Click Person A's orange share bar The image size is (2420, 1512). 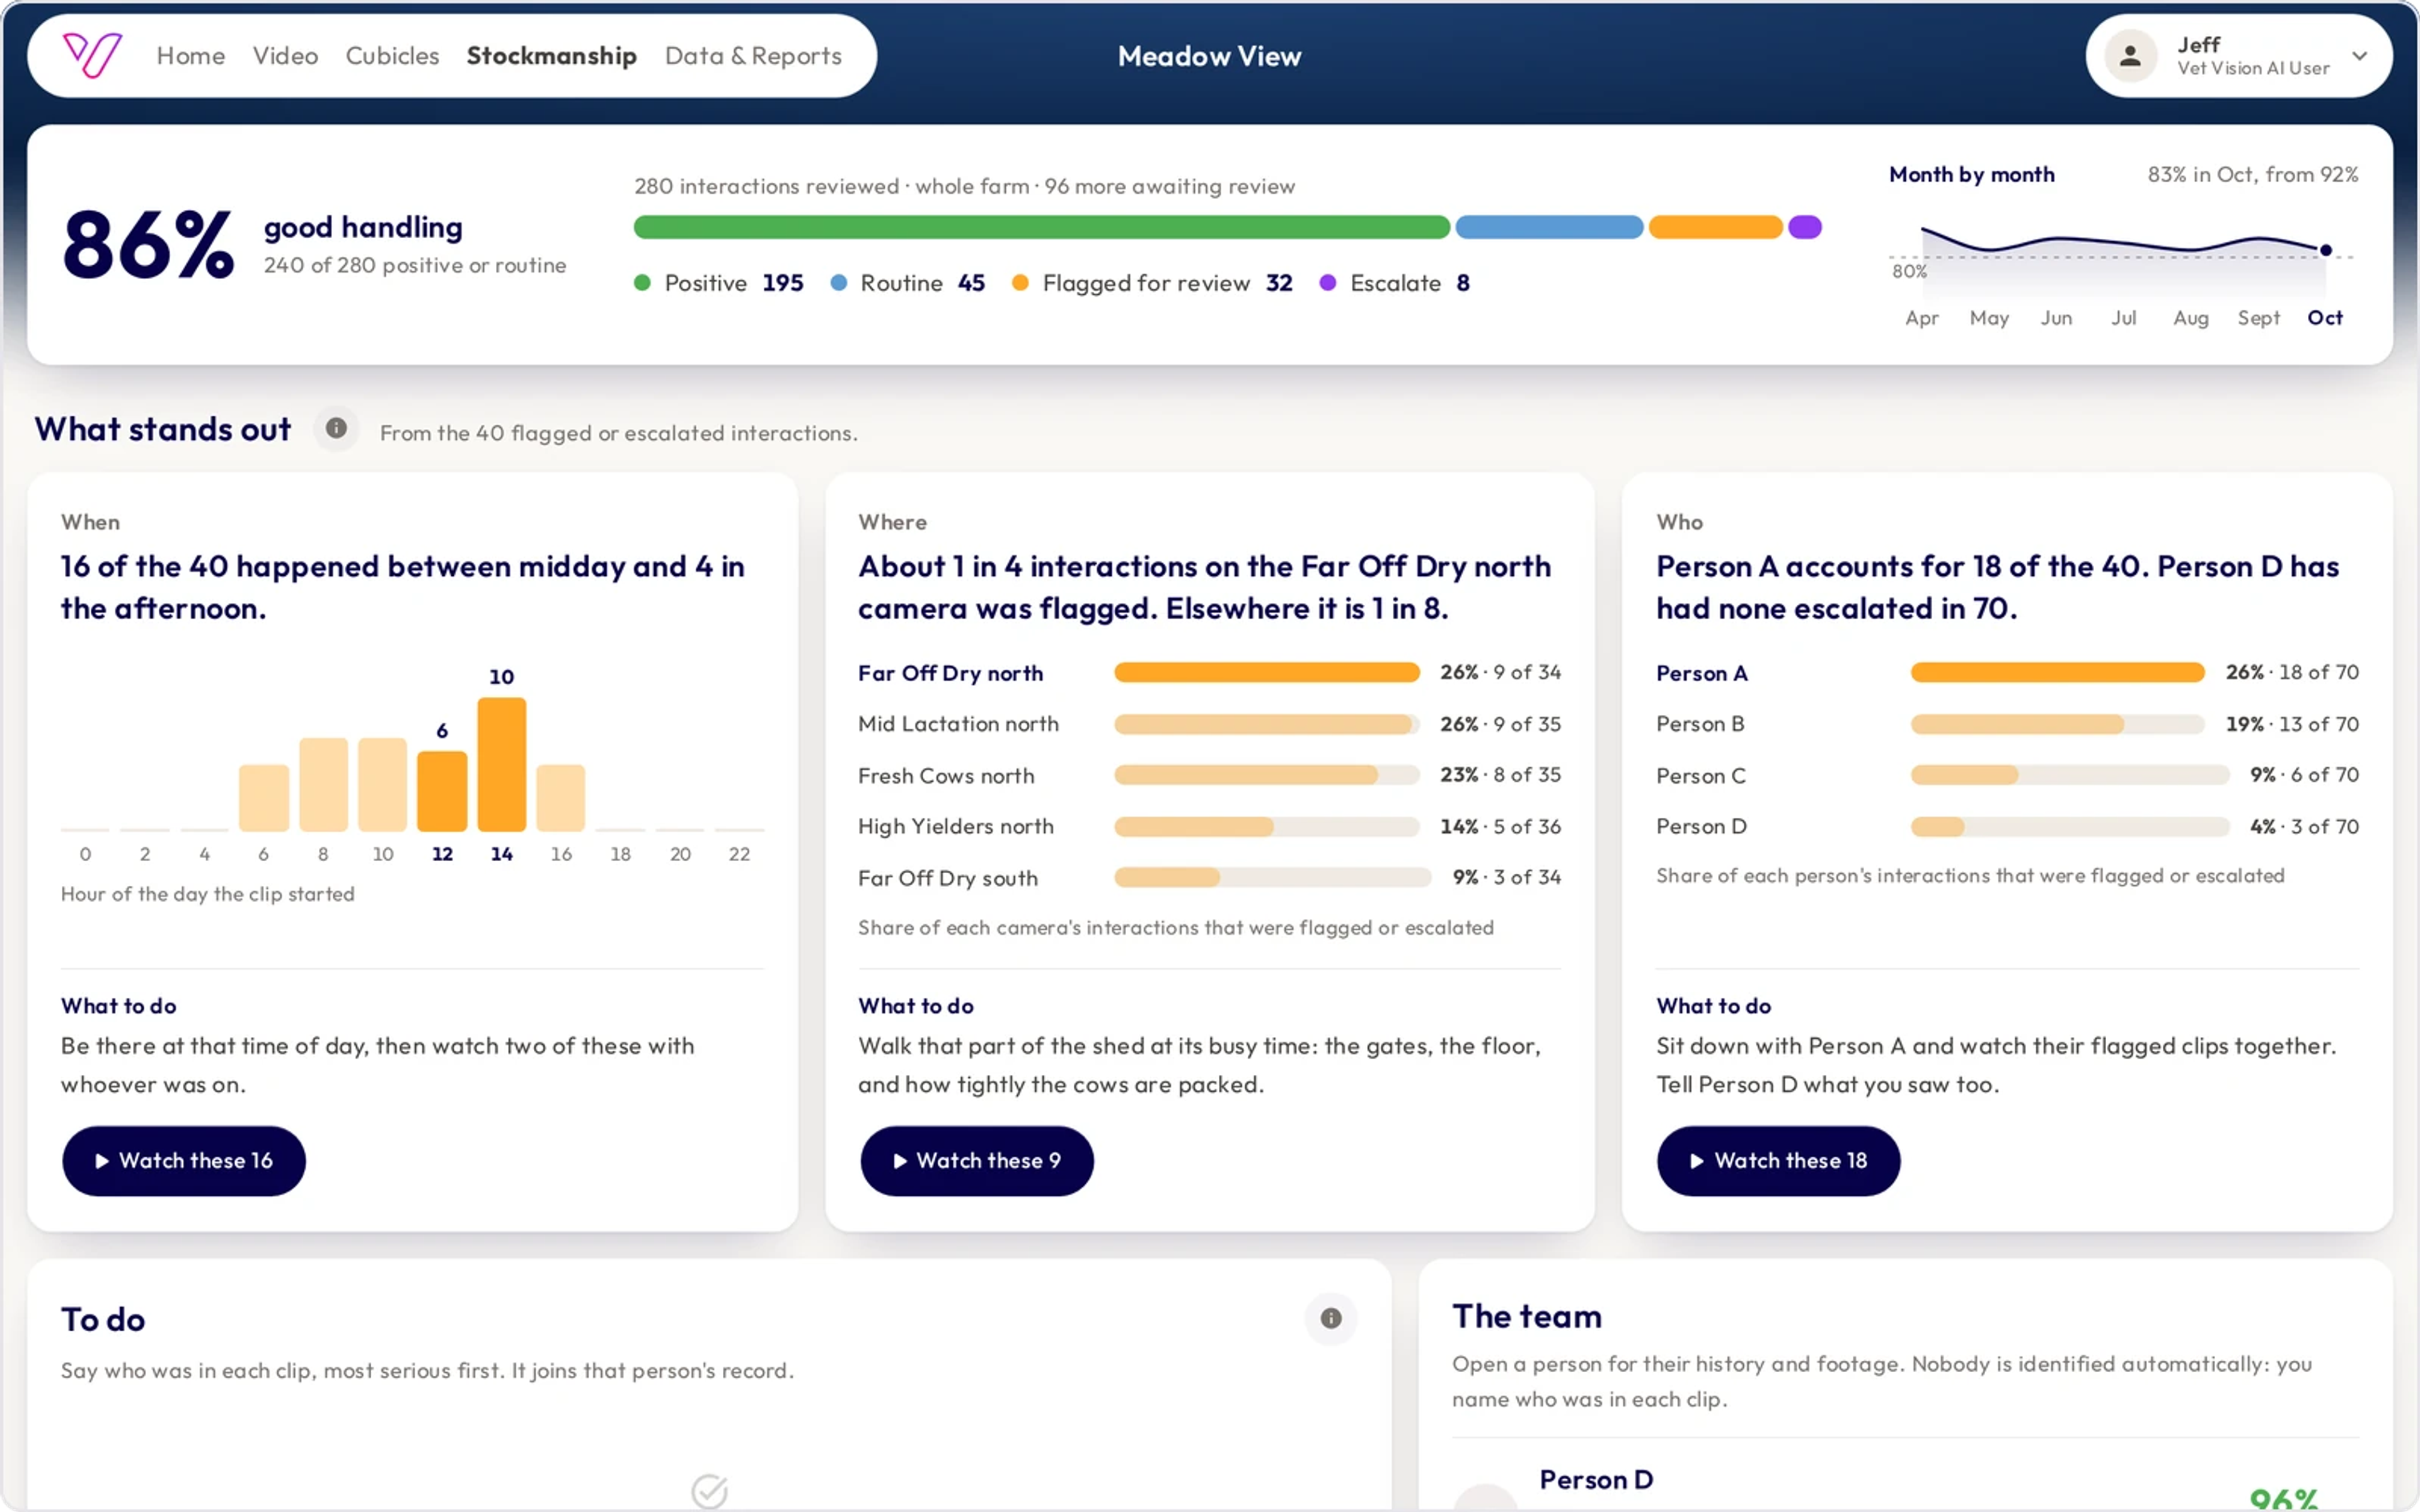tap(2057, 673)
